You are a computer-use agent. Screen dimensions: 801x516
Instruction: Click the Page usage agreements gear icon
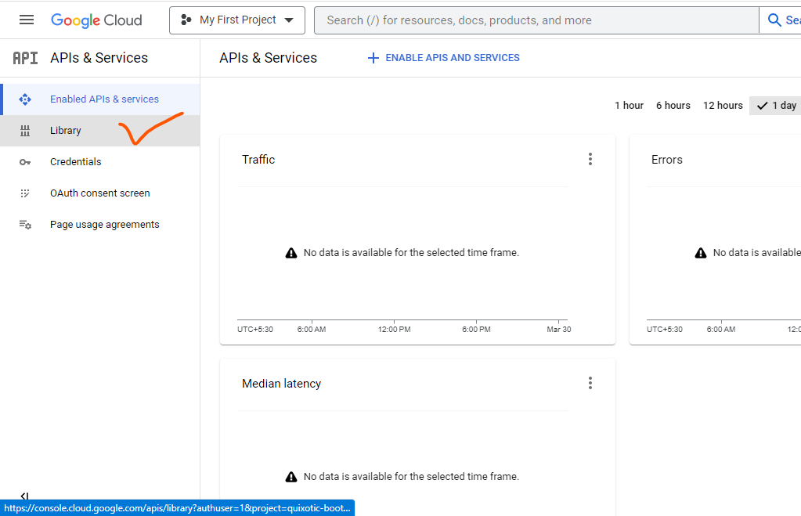point(26,225)
